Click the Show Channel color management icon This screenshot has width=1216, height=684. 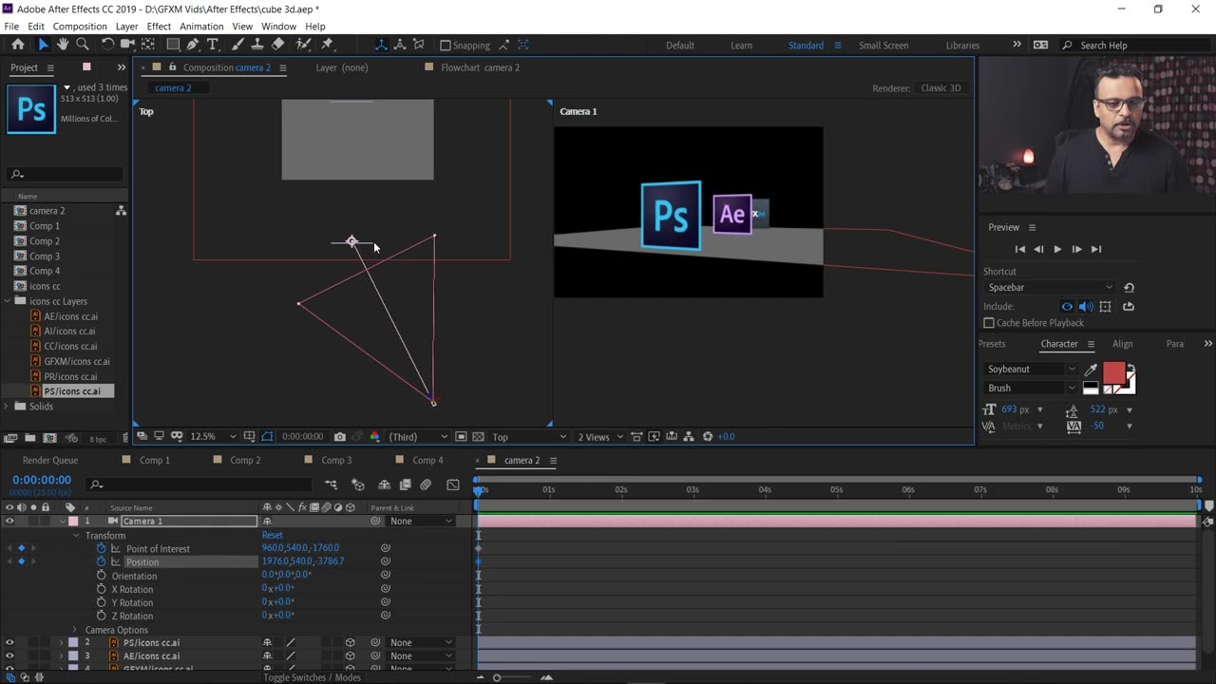(x=374, y=437)
